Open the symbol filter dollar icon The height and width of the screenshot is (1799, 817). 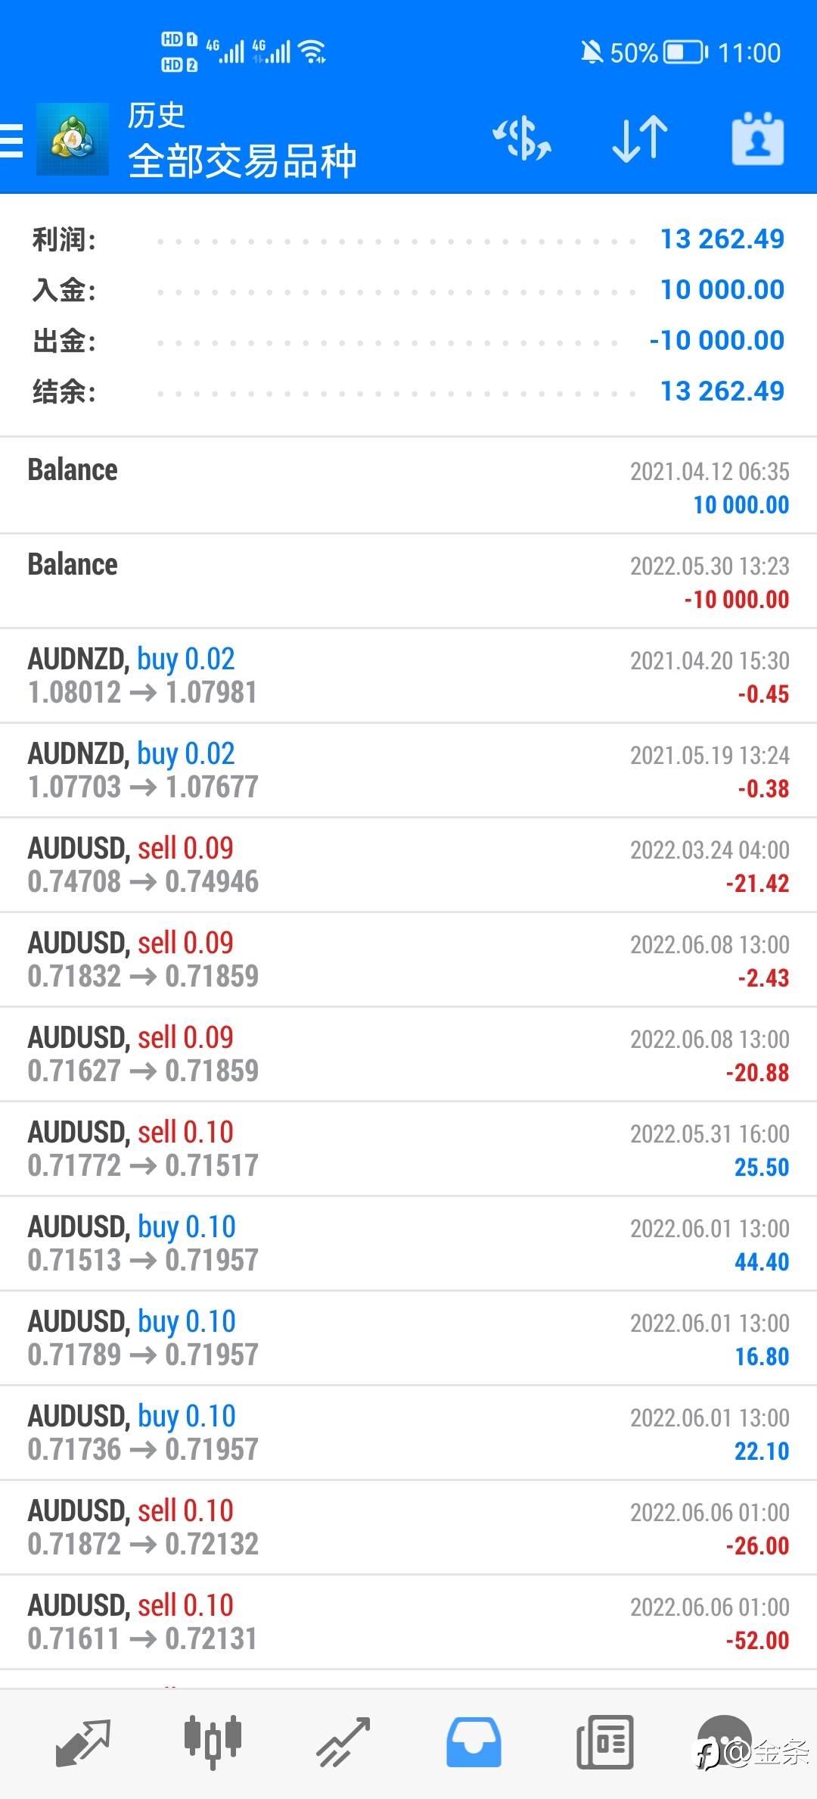[521, 139]
